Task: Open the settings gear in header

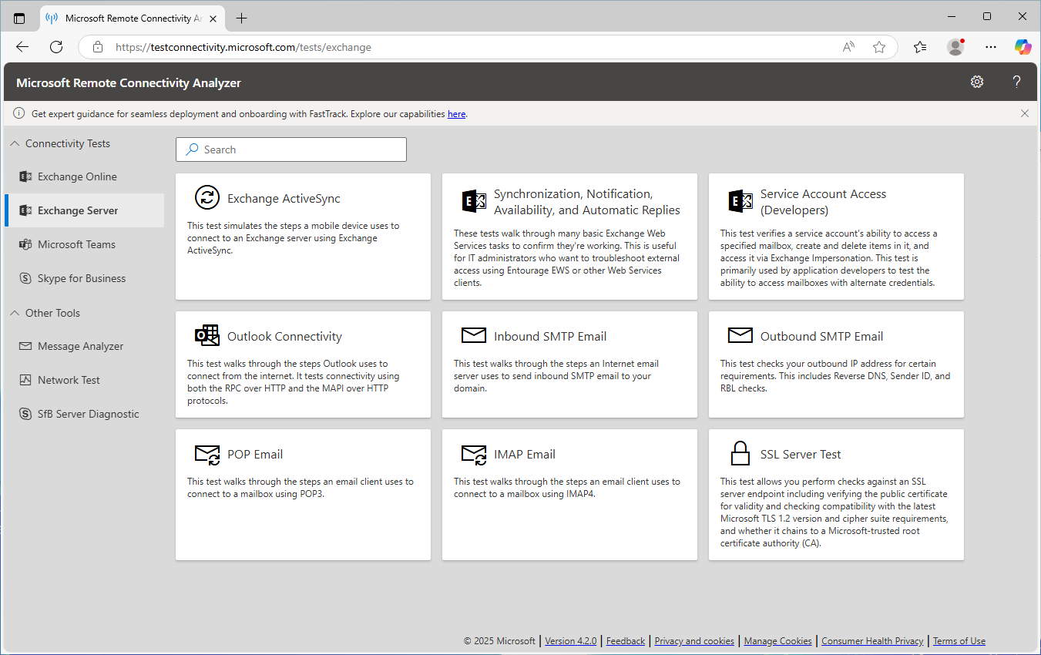Action: click(977, 82)
